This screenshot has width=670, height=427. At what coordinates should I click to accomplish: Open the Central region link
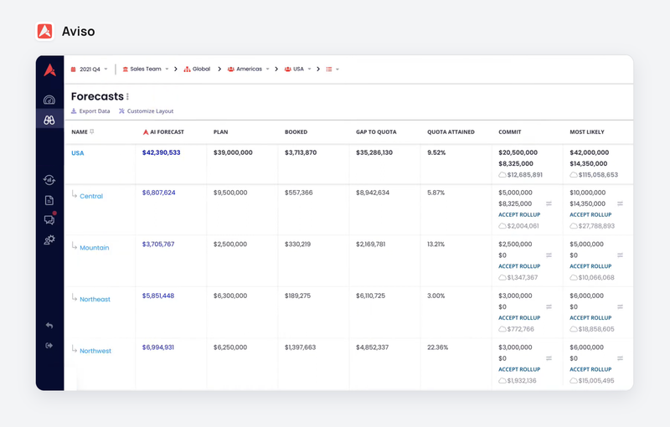click(x=91, y=196)
